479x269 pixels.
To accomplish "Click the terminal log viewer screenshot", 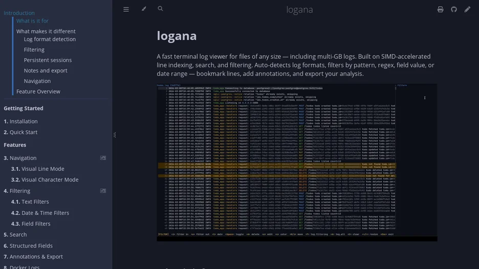I will 297,163.
